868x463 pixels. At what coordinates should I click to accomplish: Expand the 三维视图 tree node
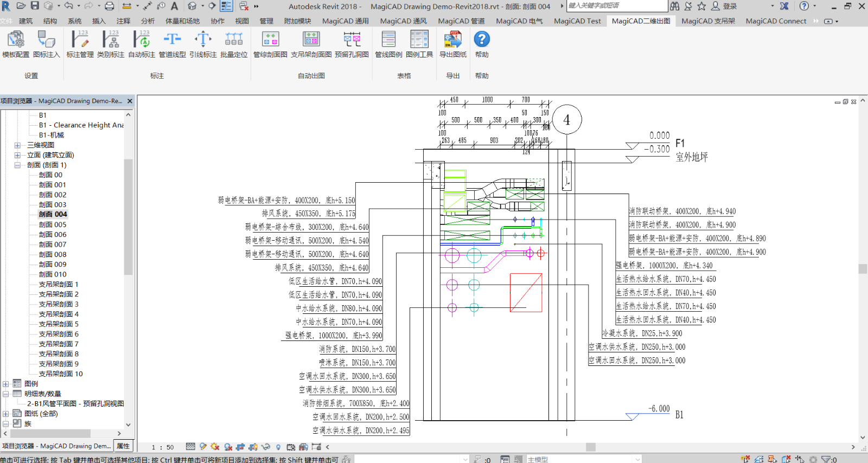click(x=17, y=145)
